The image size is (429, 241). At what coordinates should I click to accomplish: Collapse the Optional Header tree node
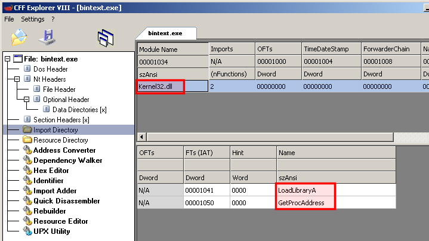tap(27, 100)
